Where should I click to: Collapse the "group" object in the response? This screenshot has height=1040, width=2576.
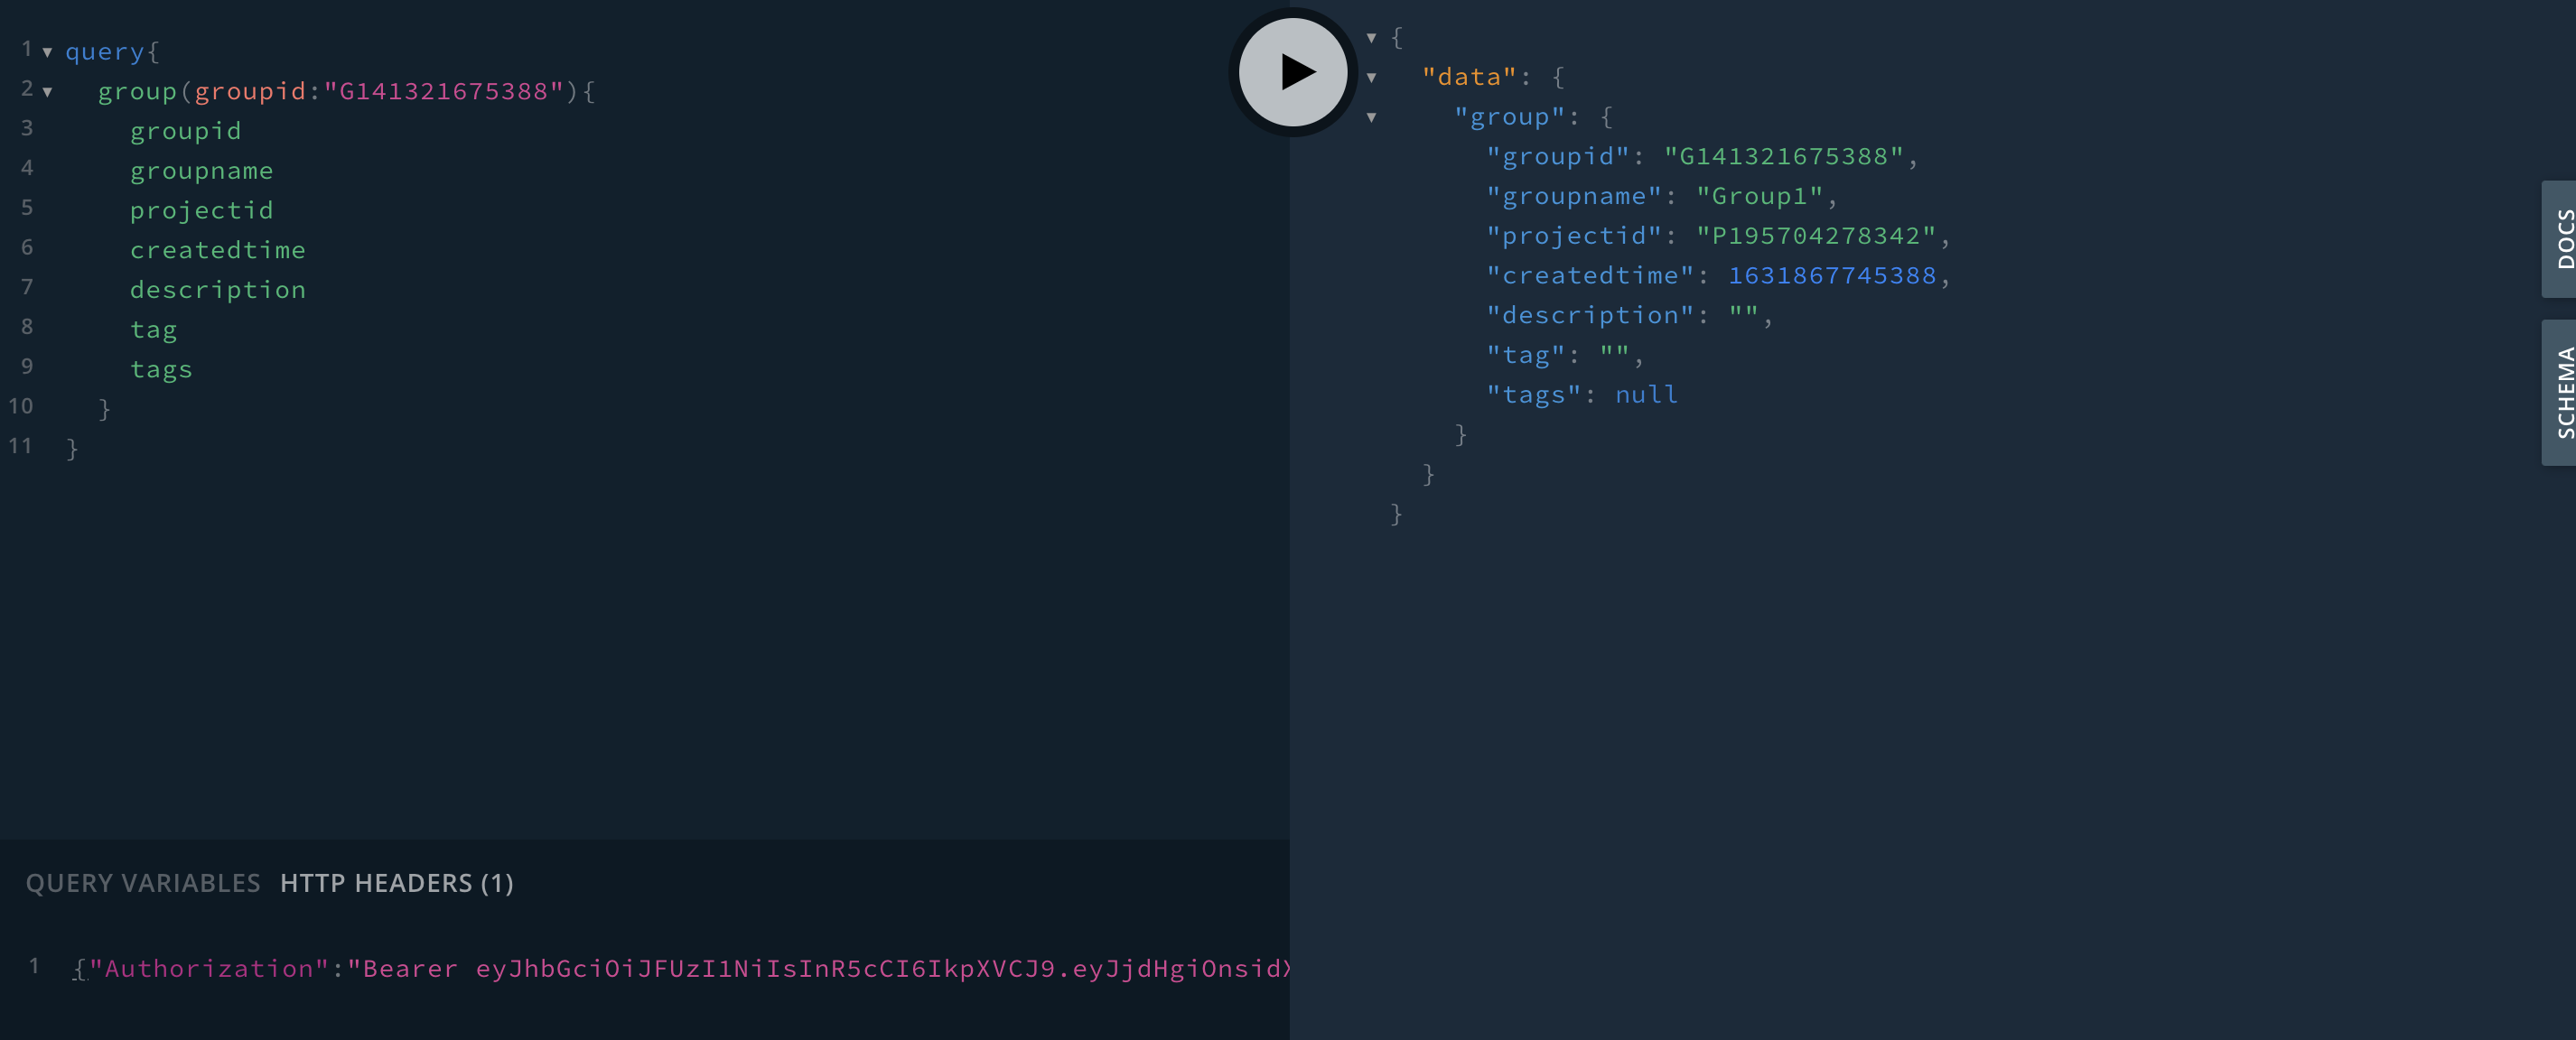(1371, 118)
